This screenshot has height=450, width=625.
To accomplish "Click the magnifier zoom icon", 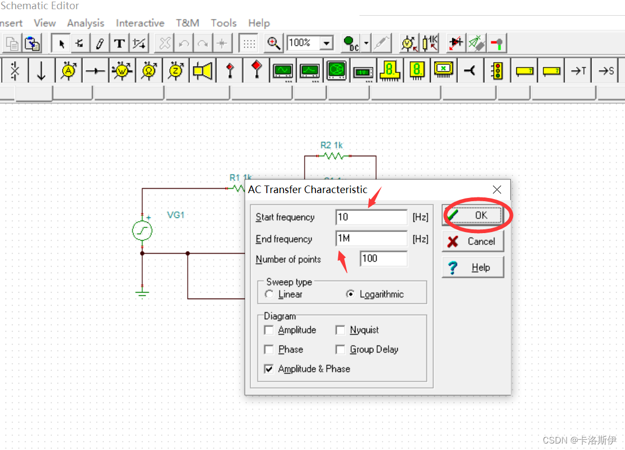I will (x=273, y=43).
